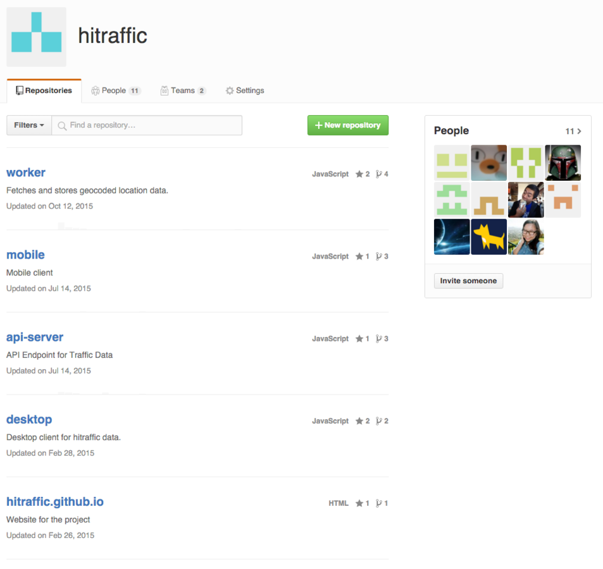Image resolution: width=603 pixels, height=569 pixels.
Task: Expand the Filters dropdown
Action: [29, 125]
